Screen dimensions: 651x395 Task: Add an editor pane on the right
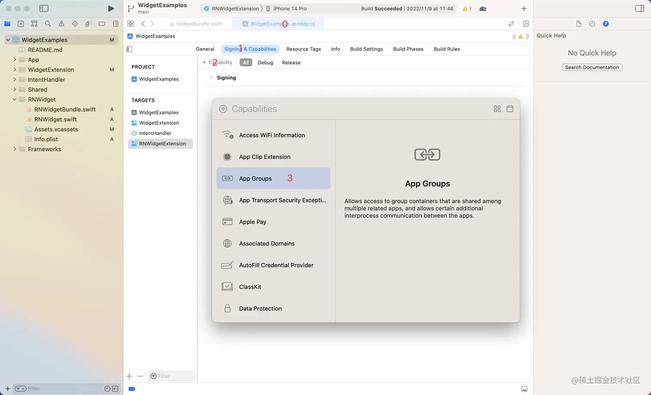pos(526,24)
